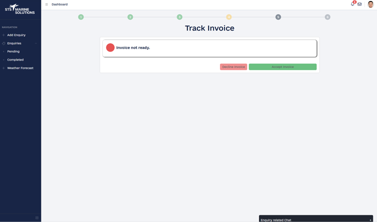Collapse sidebar using bottom icon
Image resolution: width=377 pixels, height=222 pixels.
pyautogui.click(x=37, y=218)
